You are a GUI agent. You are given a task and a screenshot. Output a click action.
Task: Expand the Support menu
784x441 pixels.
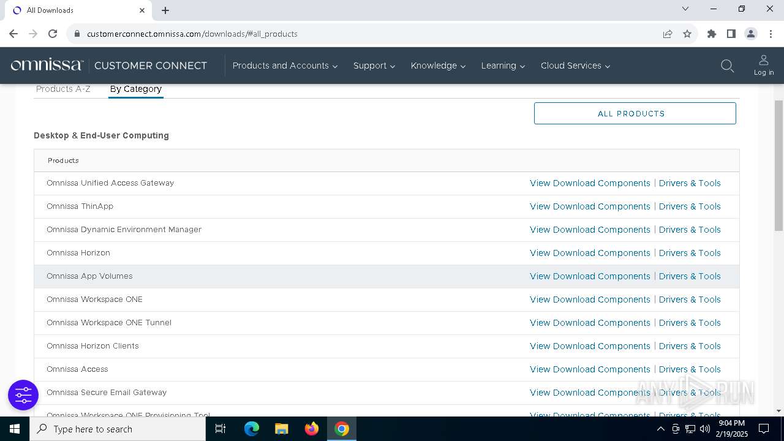tap(374, 66)
